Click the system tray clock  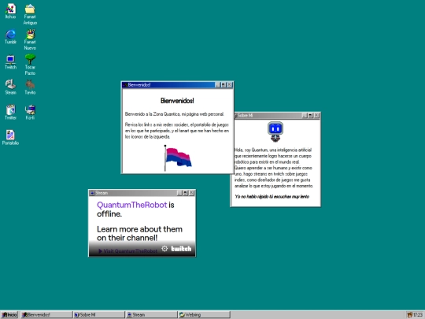418,315
